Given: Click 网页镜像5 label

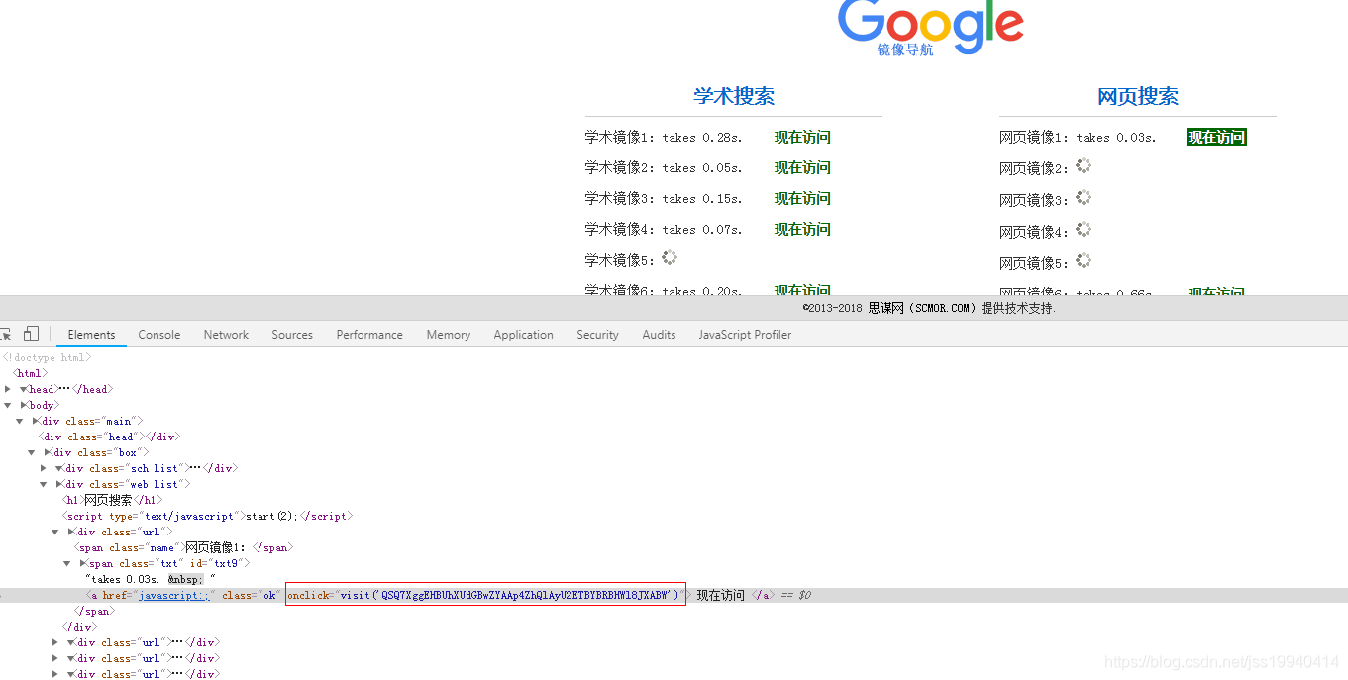Looking at the screenshot, I should click(1034, 263).
